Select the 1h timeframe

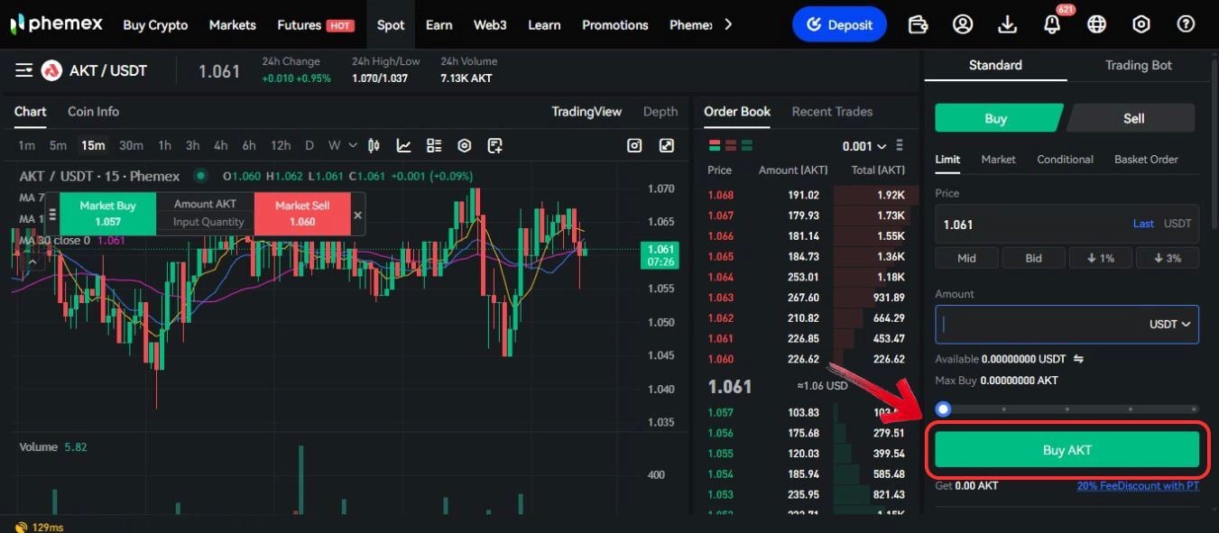[x=164, y=145]
